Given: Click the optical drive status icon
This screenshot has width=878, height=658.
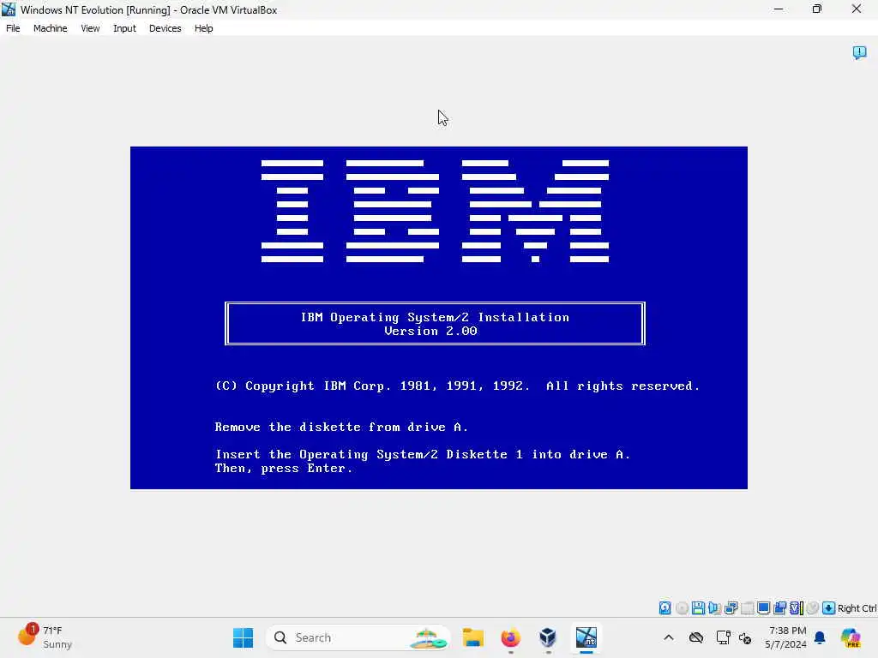Looking at the screenshot, I should pos(682,607).
